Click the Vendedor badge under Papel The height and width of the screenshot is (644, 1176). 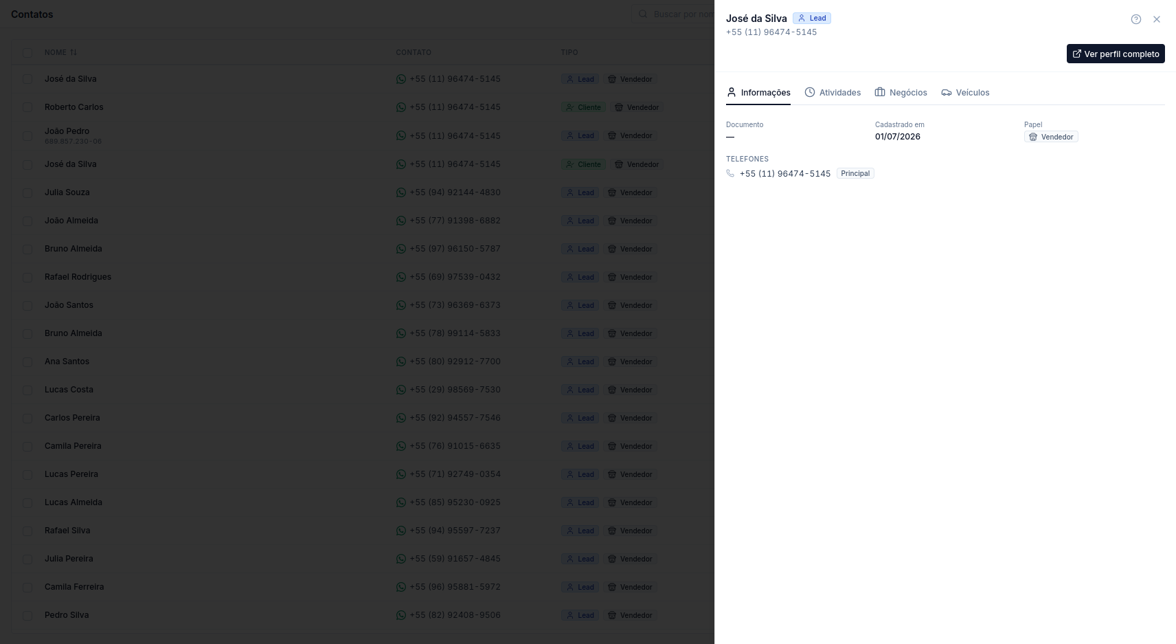1051,137
